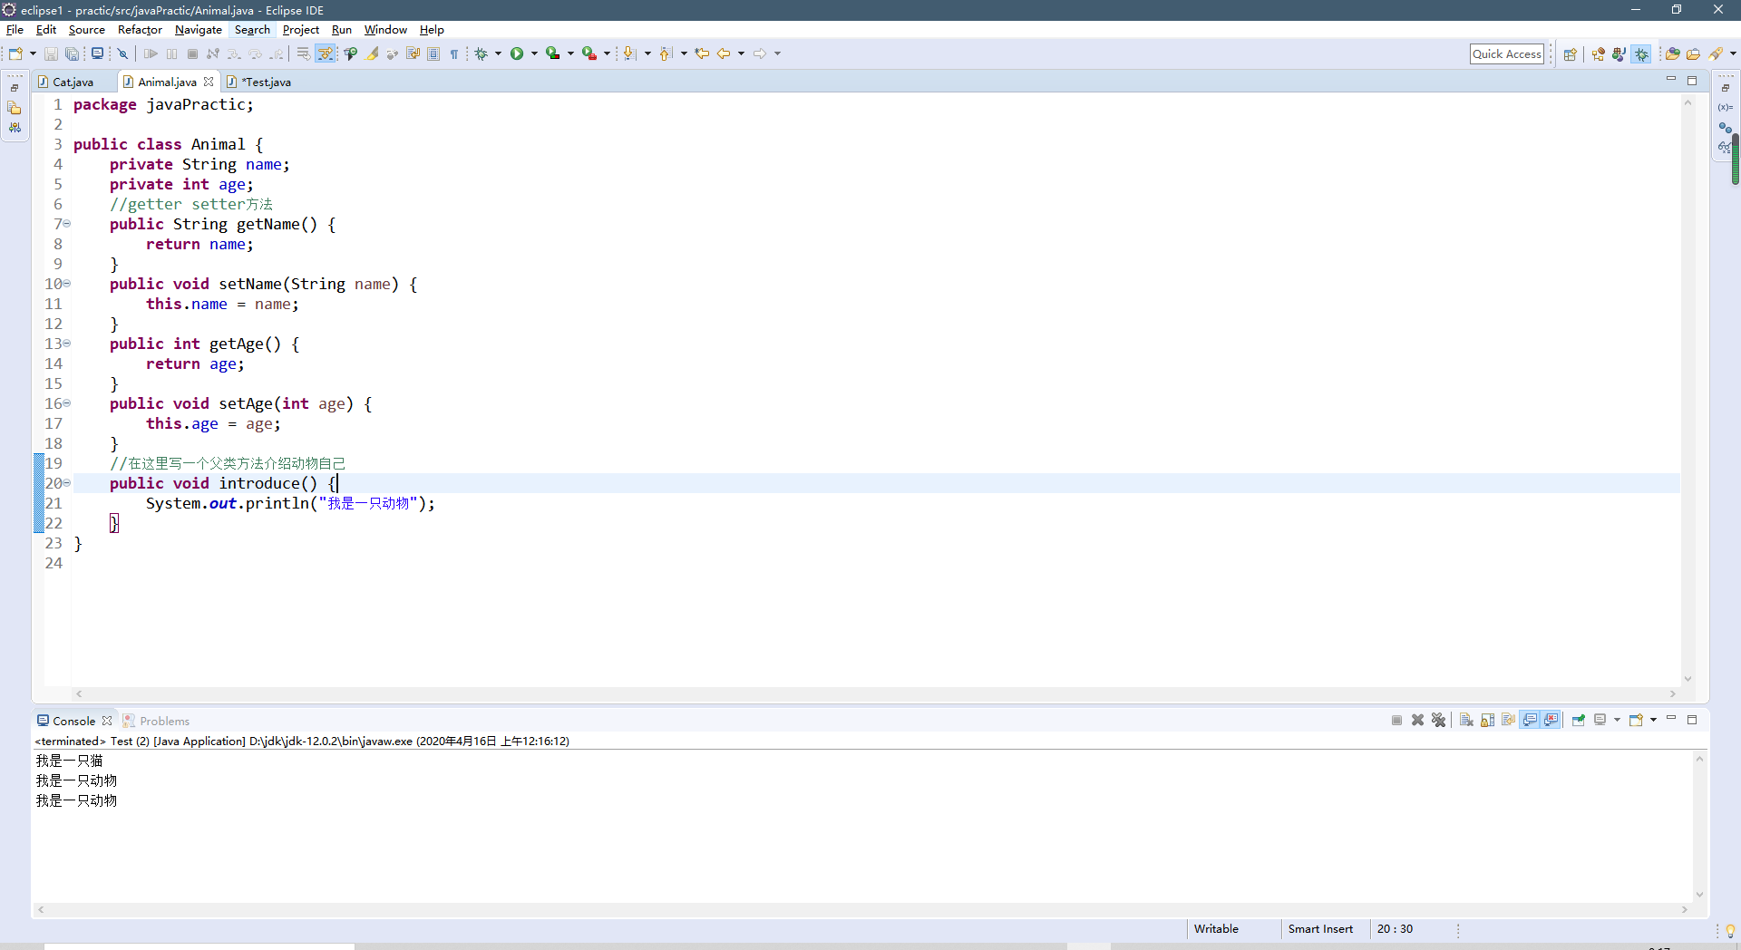Image resolution: width=1741 pixels, height=950 pixels.
Task: Click the Open Perspective icon
Action: 1570,54
